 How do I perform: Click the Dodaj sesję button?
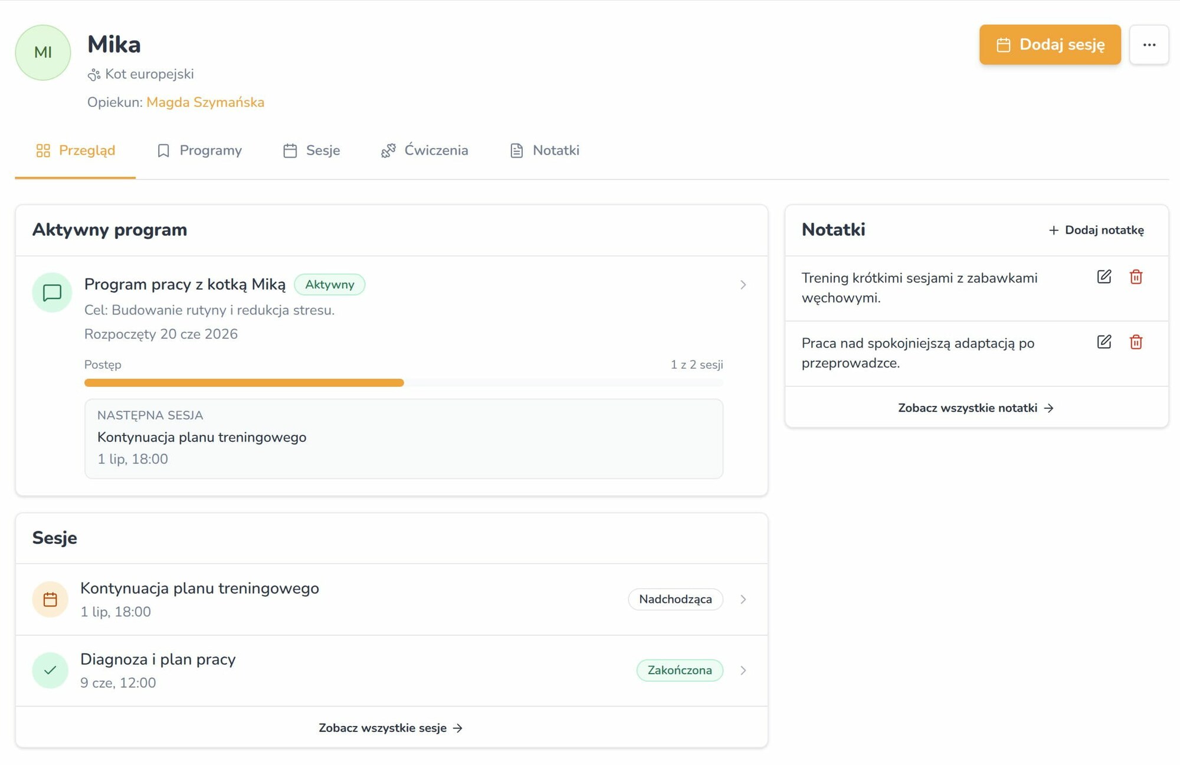tap(1050, 45)
